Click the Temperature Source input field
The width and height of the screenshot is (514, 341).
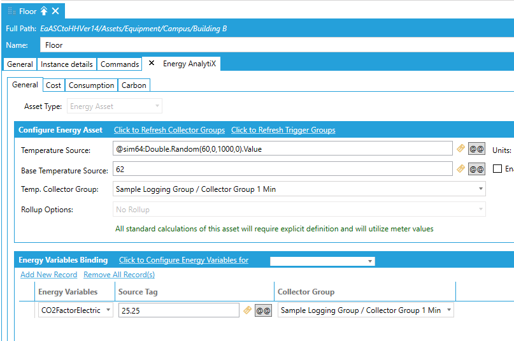point(283,149)
